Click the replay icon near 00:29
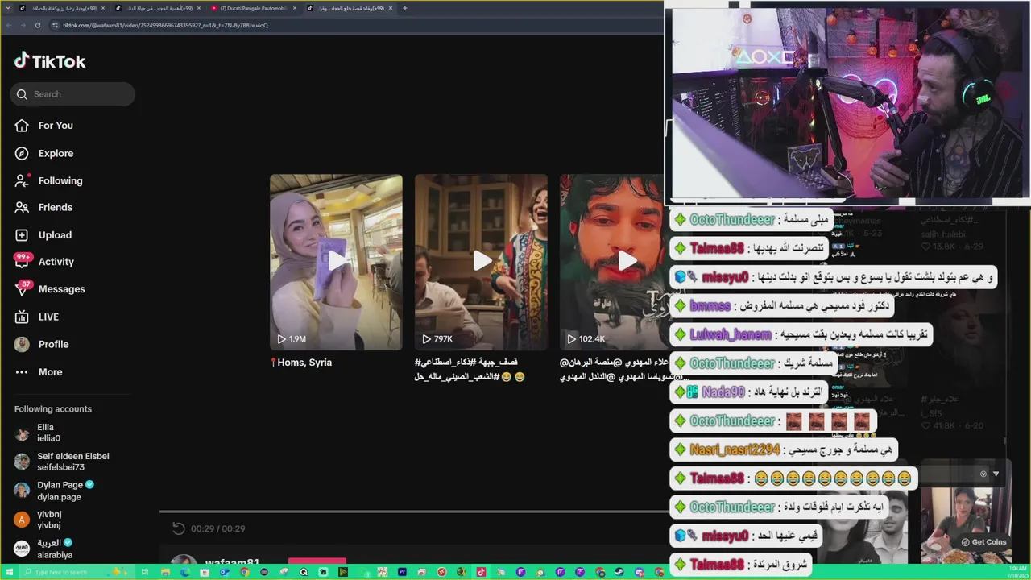Viewport: 1031px width, 580px height. coord(179,528)
